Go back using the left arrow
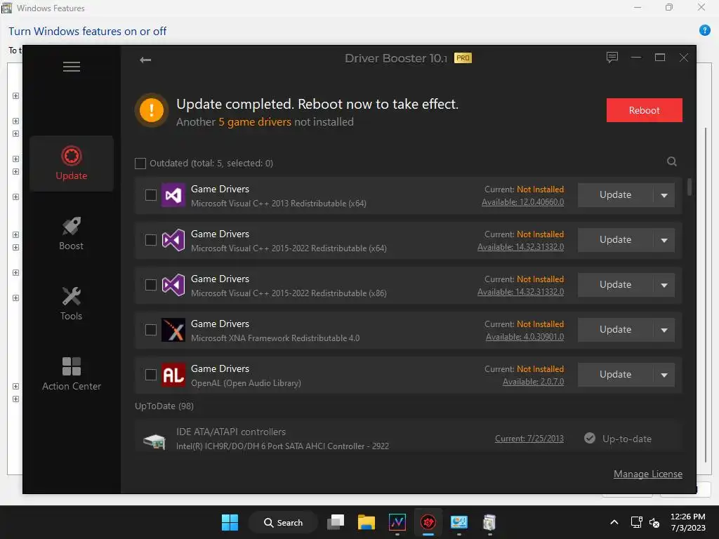Image resolution: width=719 pixels, height=539 pixels. coord(145,60)
